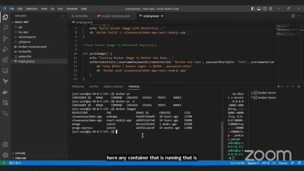304x171 pixels.
Task: Open the Selection menu
Action: click(x=32, y=9)
